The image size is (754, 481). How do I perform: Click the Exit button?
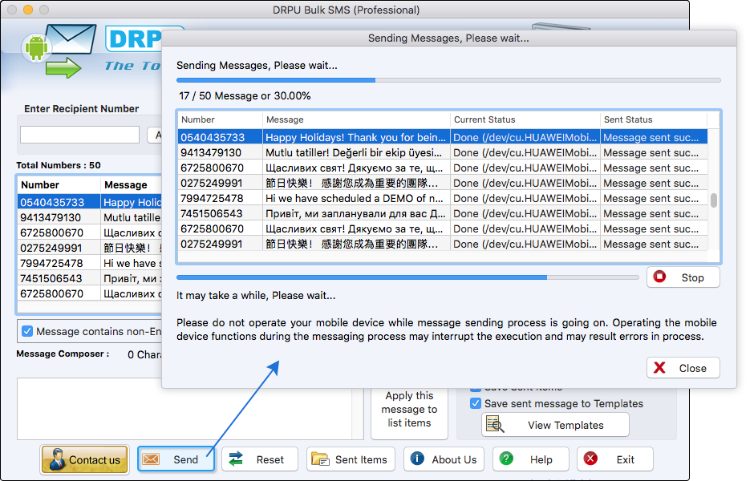pos(615,459)
